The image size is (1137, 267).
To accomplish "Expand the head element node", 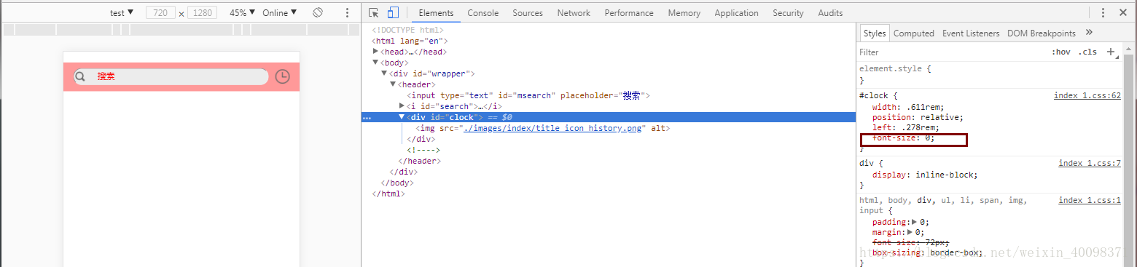I will pyautogui.click(x=375, y=52).
